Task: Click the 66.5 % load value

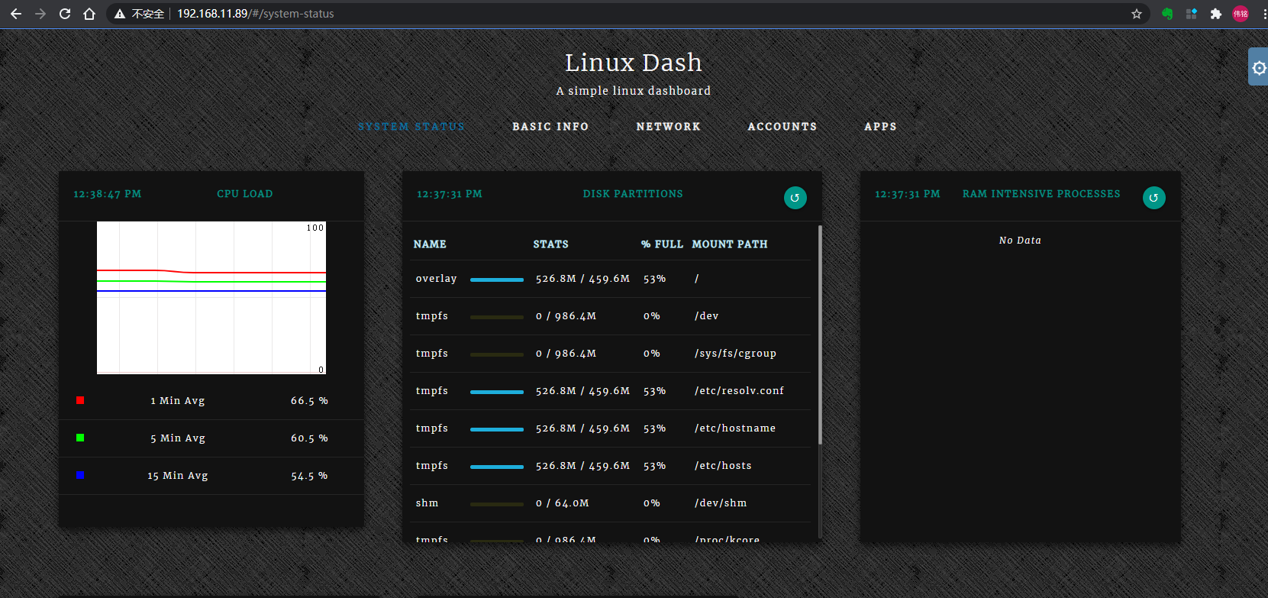Action: [x=309, y=401]
